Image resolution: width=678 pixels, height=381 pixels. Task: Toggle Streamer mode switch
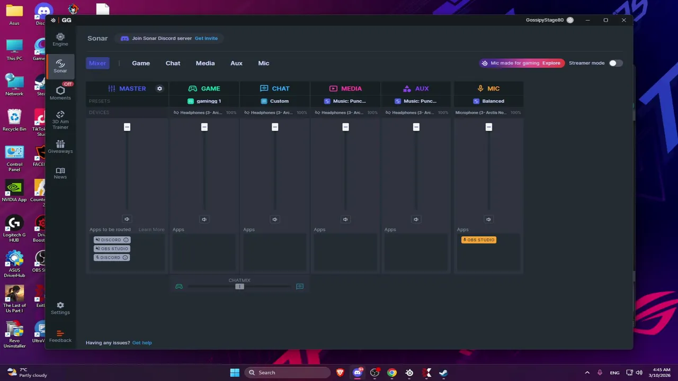click(614, 63)
